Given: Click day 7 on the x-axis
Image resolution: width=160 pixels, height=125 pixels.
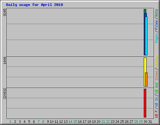Looking at the screenshot, I should (38, 122).
